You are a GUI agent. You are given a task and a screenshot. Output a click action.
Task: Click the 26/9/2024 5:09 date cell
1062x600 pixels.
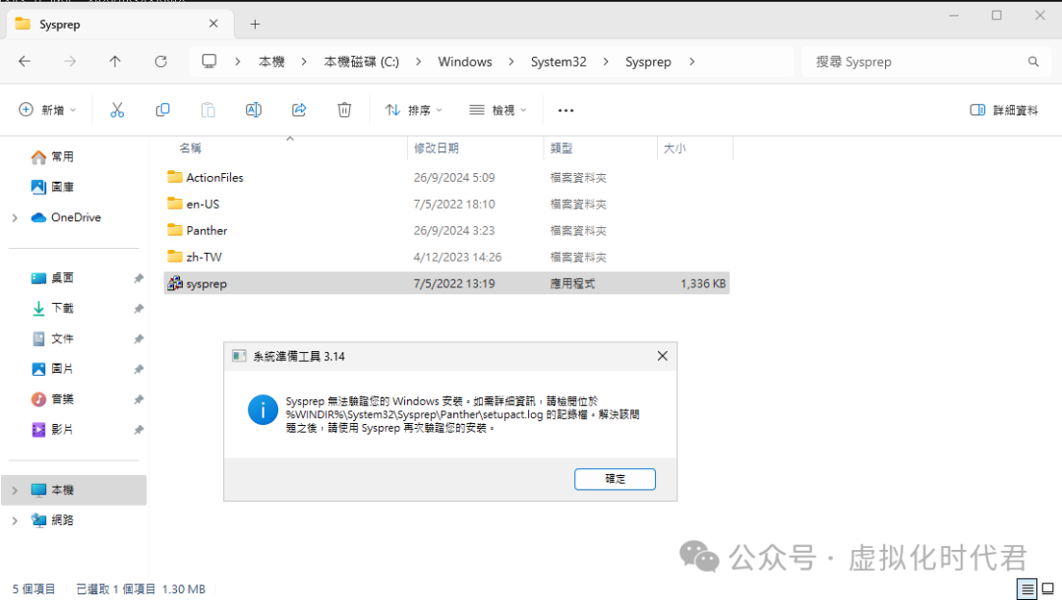[x=454, y=177]
